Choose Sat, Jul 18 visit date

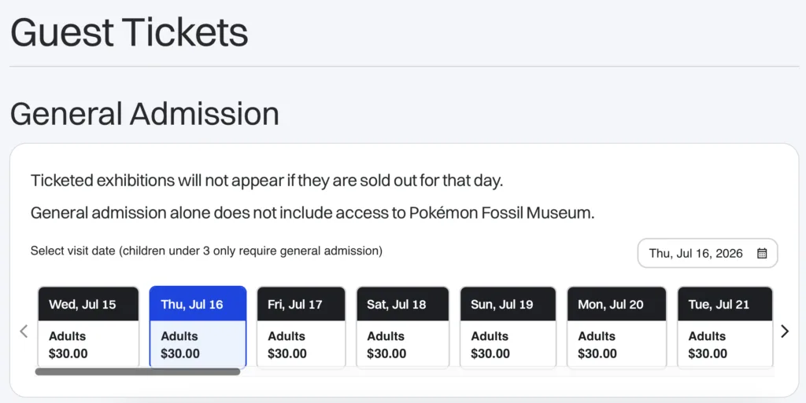coord(402,327)
